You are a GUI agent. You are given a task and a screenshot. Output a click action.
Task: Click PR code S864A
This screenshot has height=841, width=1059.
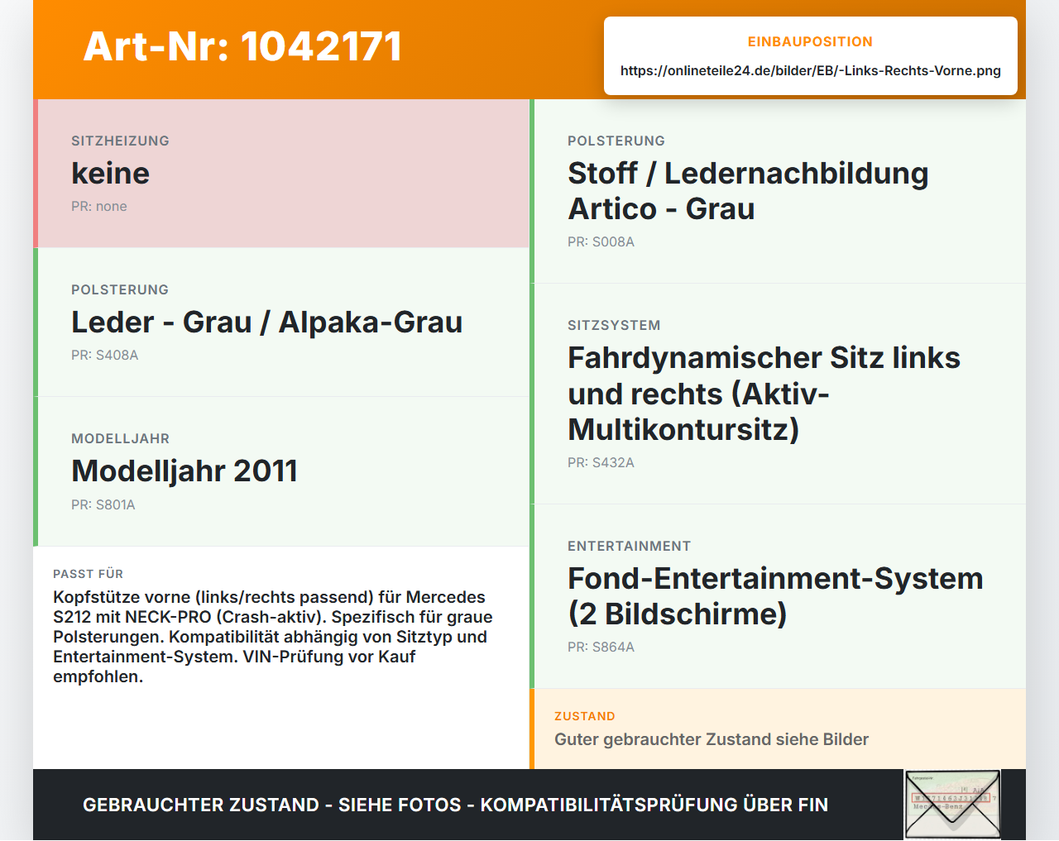601,647
